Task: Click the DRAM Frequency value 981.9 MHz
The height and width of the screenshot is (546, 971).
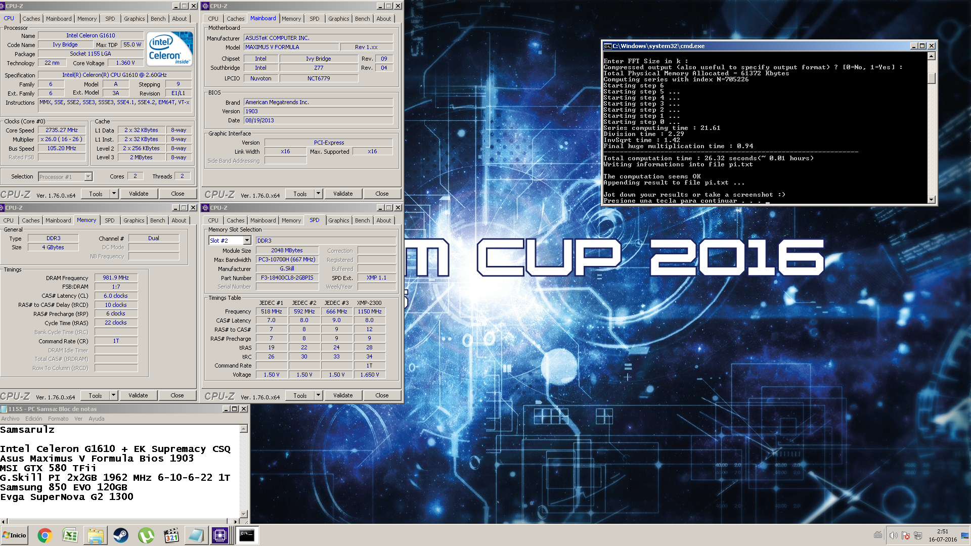Action: 116,278
